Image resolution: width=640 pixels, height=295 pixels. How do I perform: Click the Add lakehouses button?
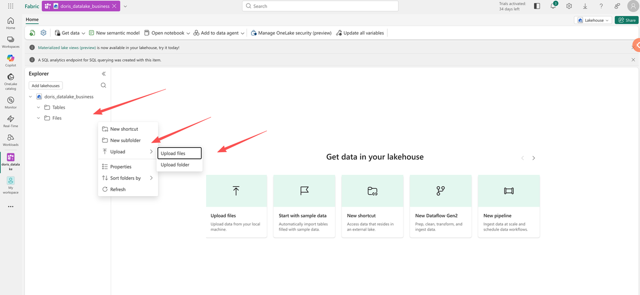[45, 85]
